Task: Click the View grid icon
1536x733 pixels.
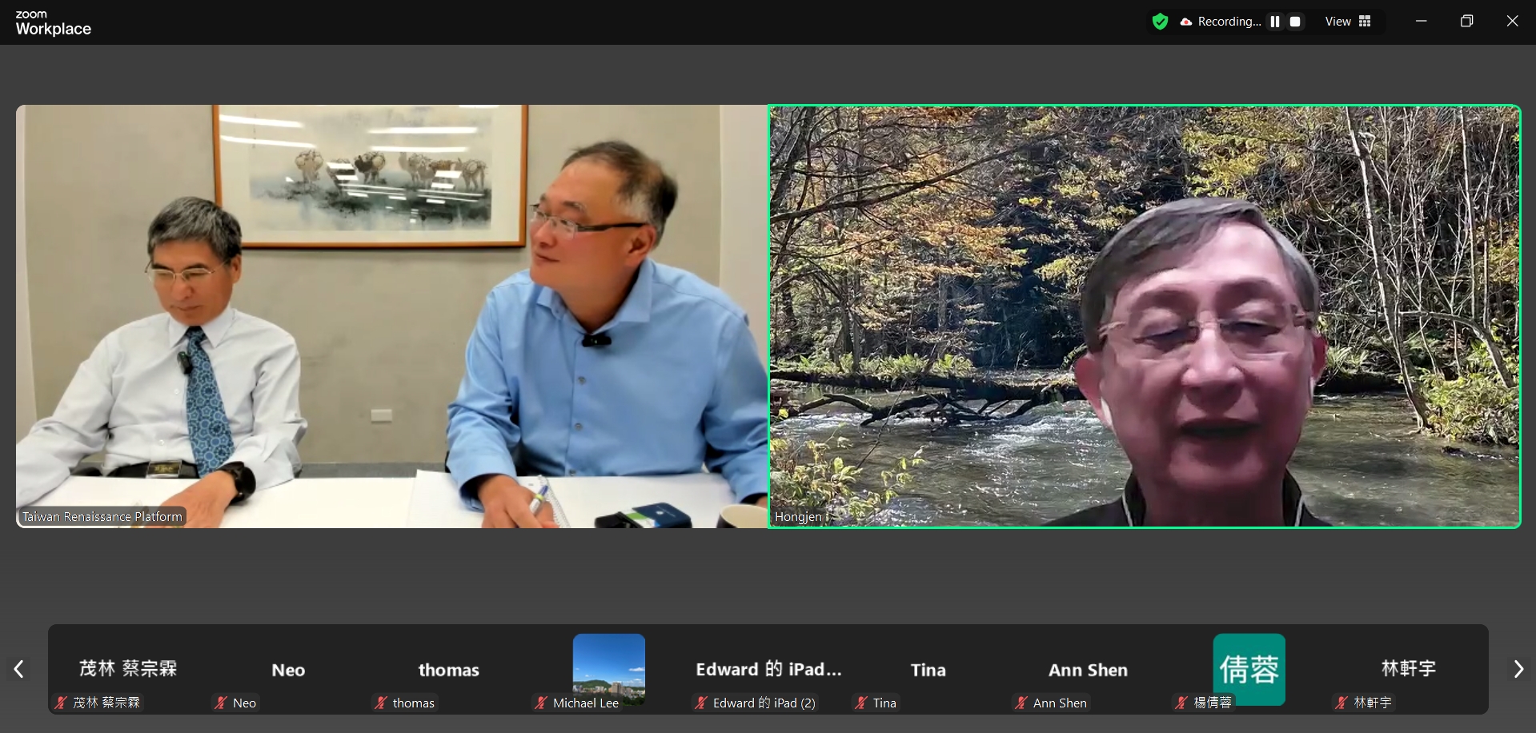Action: coord(1365,22)
